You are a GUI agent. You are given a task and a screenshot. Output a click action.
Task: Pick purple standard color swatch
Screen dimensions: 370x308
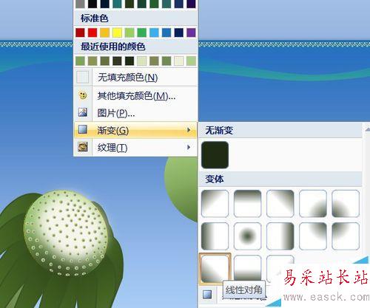pos(191,32)
